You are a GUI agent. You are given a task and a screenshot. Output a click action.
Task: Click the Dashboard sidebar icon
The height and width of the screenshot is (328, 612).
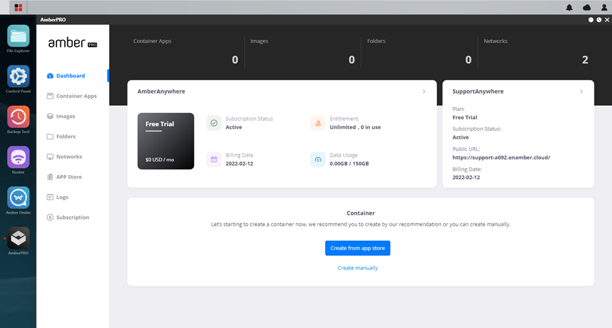point(50,76)
